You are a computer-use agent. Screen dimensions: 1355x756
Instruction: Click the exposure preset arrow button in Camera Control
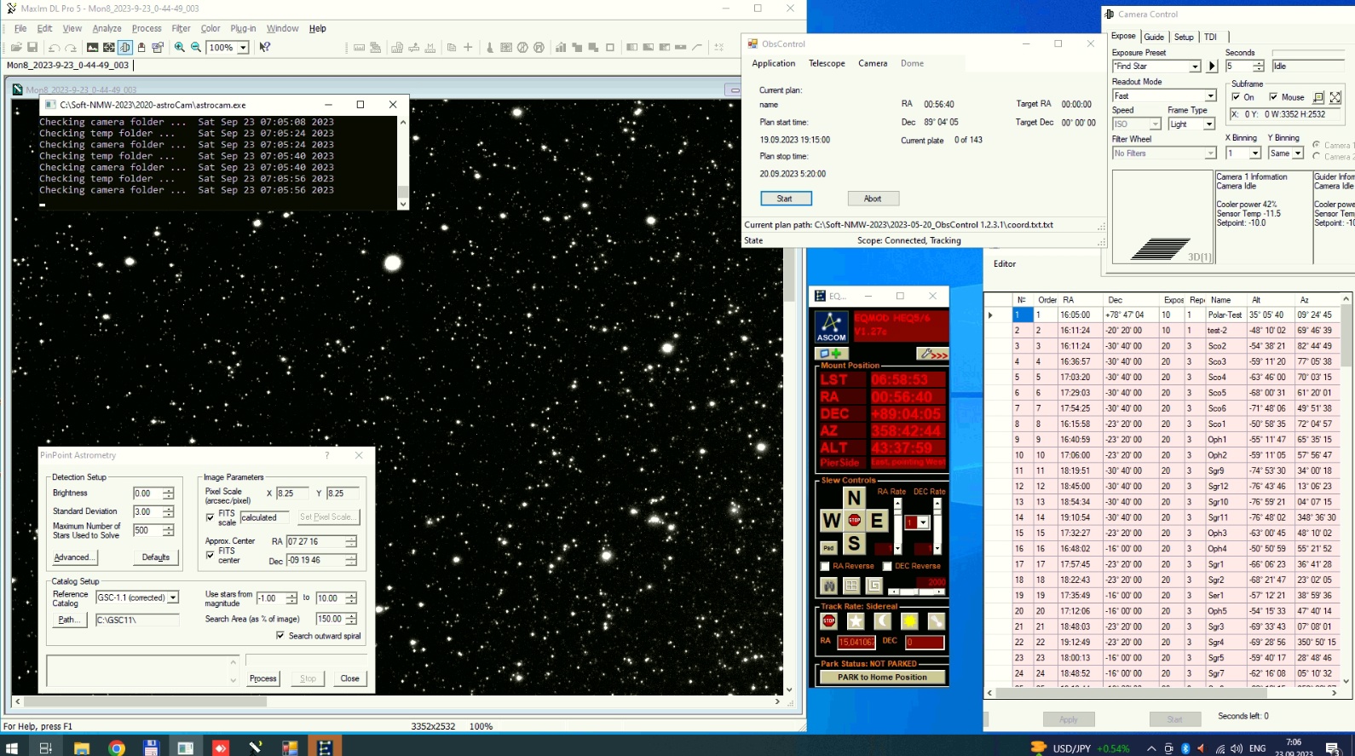(x=1212, y=66)
